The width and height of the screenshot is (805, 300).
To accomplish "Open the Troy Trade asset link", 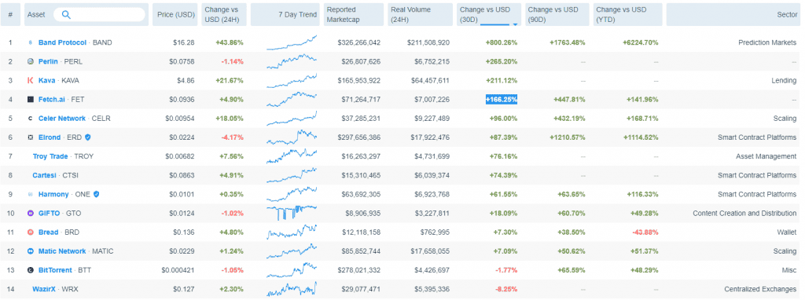I will pyautogui.click(x=50, y=156).
